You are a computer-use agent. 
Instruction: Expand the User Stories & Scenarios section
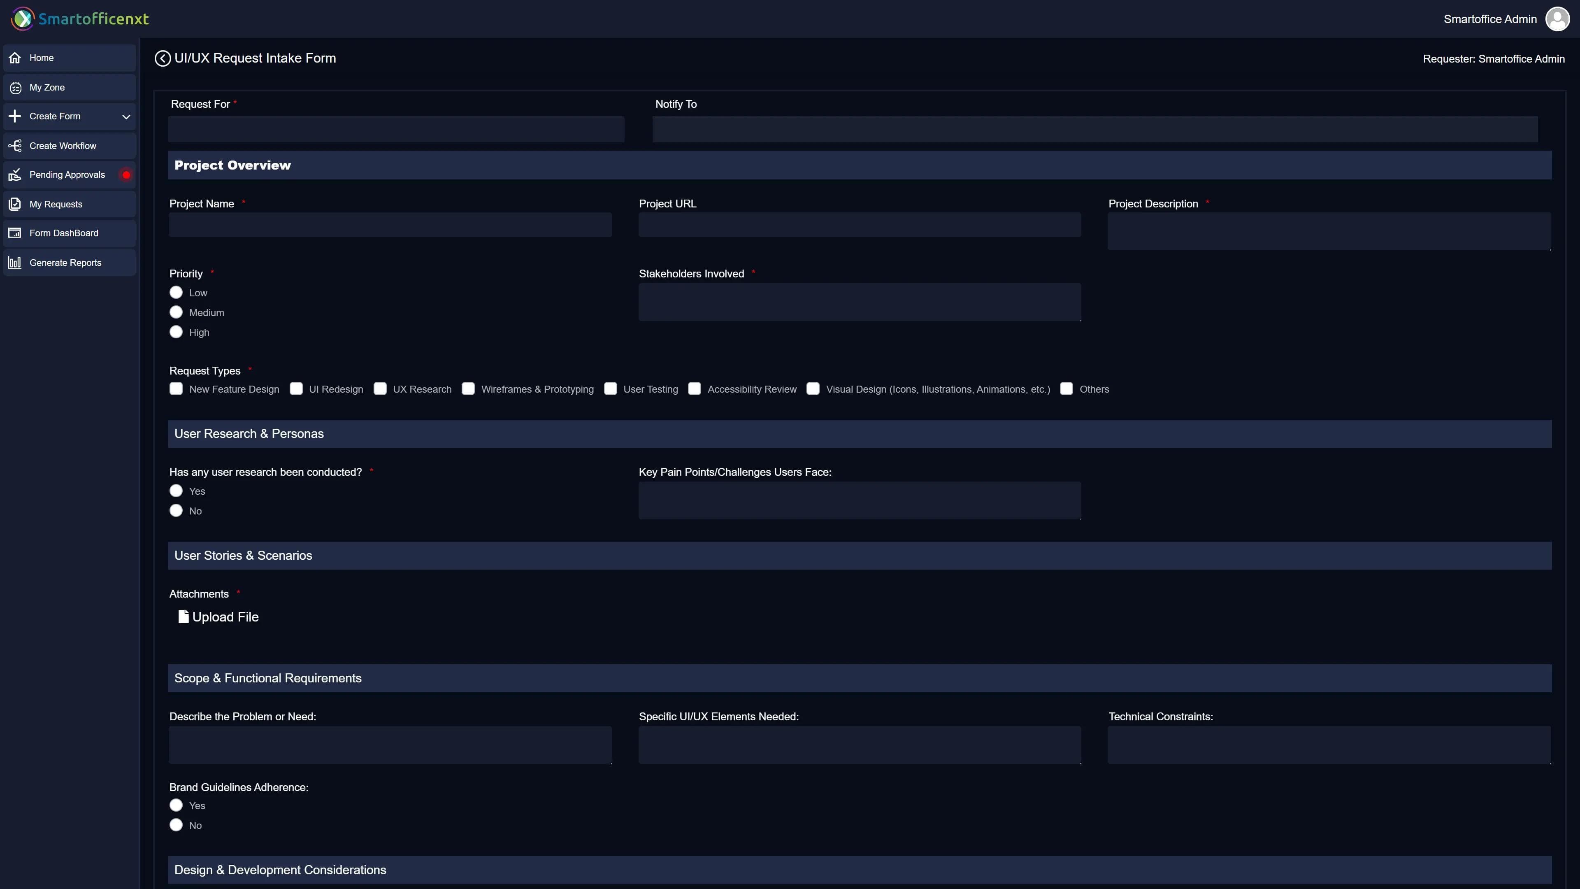click(x=243, y=555)
